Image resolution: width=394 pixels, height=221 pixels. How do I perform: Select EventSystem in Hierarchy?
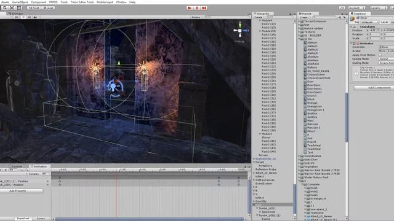coord(263,184)
